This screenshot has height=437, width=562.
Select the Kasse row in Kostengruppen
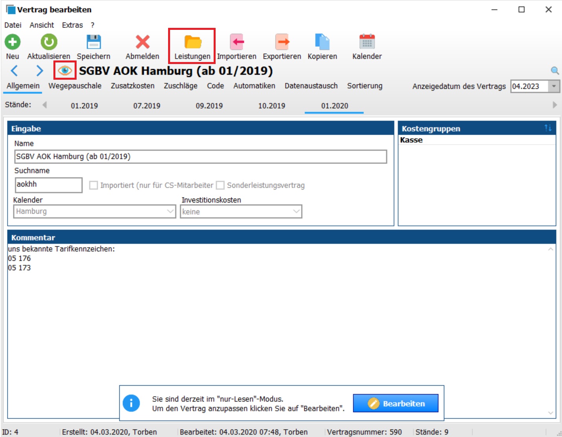pyautogui.click(x=477, y=140)
